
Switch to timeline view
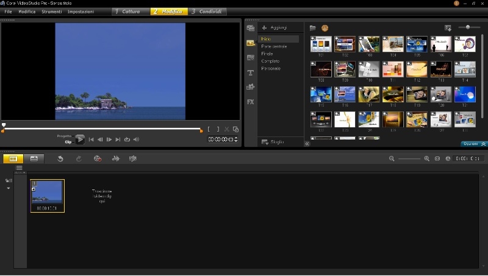coord(34,158)
